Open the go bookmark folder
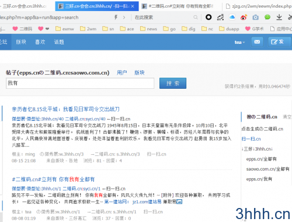Screen dimensions: 292x222 click(169, 29)
